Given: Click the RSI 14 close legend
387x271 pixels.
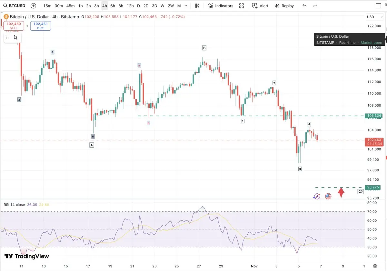Looking at the screenshot, I should (x=14, y=205).
